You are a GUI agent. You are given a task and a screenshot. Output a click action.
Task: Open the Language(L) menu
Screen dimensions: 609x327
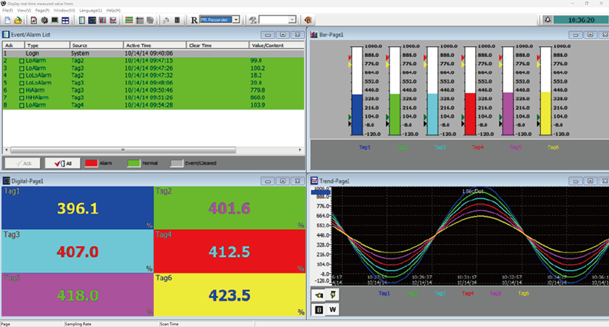click(x=90, y=10)
